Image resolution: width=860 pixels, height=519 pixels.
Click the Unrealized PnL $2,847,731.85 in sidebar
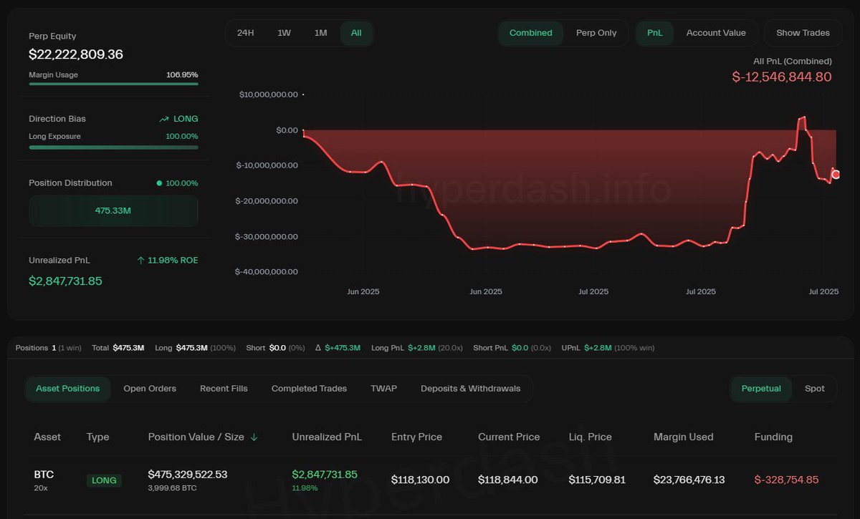65,281
